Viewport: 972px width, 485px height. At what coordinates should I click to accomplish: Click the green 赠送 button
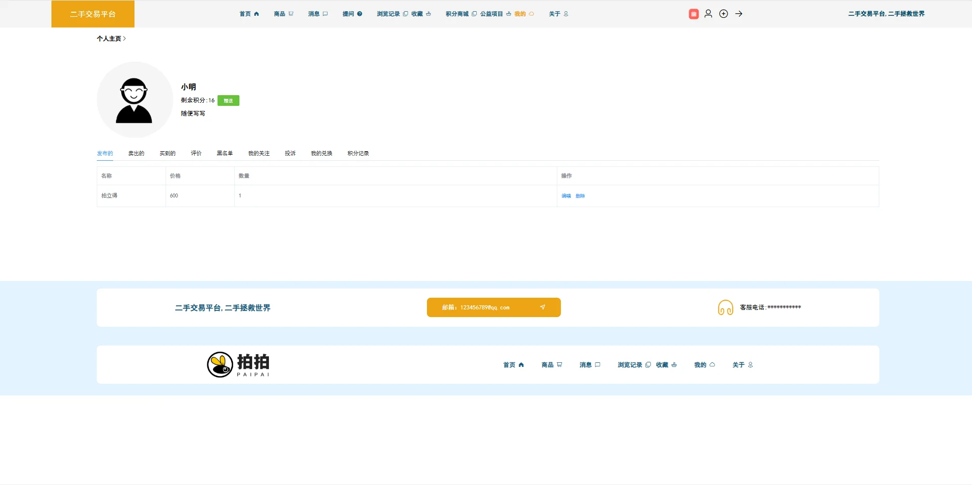227,100
